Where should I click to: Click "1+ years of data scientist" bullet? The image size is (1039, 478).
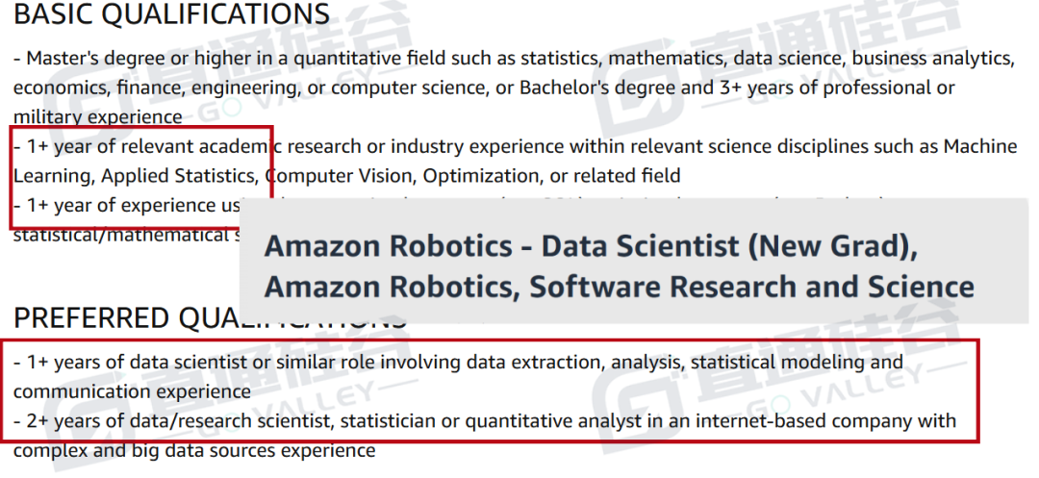click(458, 363)
